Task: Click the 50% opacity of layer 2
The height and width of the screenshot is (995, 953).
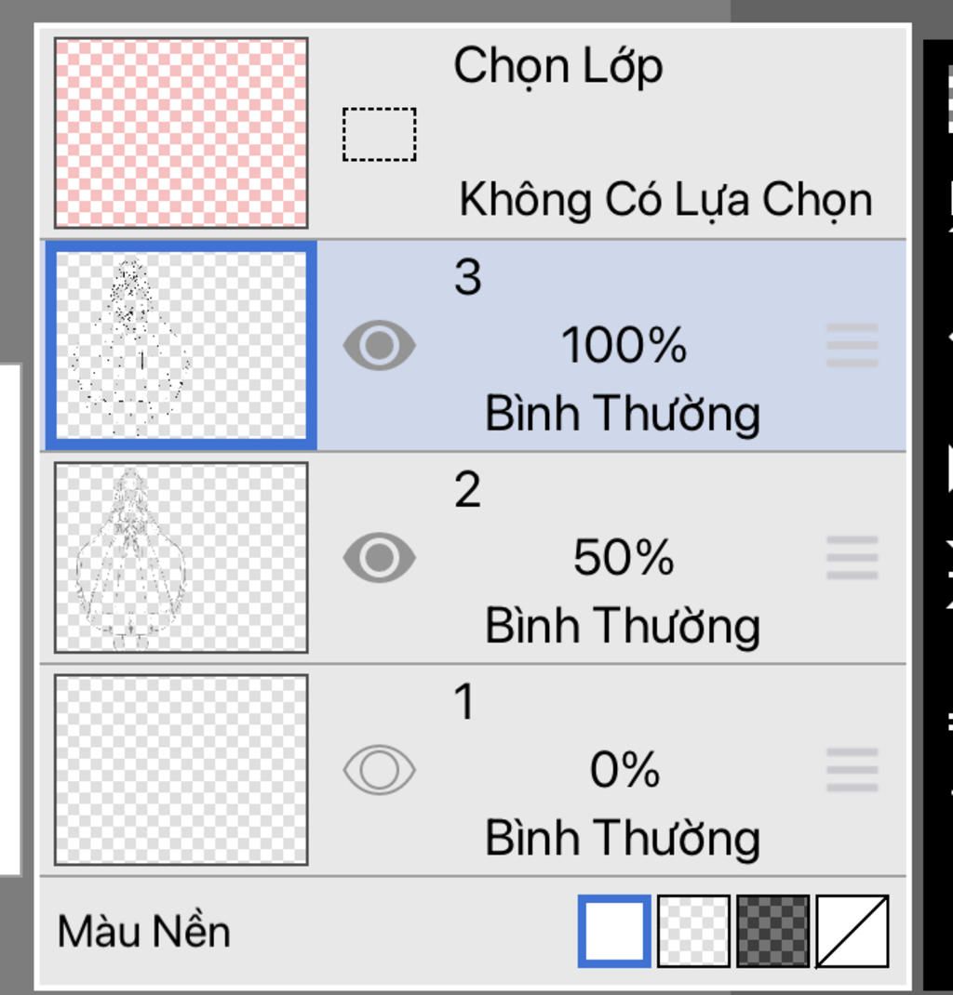Action: pos(623,558)
